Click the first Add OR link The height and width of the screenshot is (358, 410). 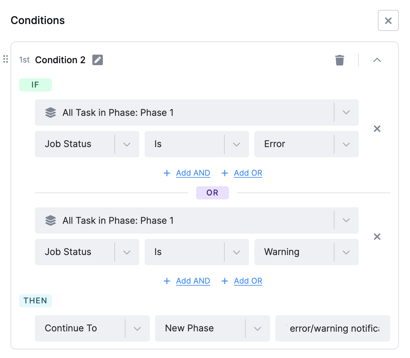[248, 173]
